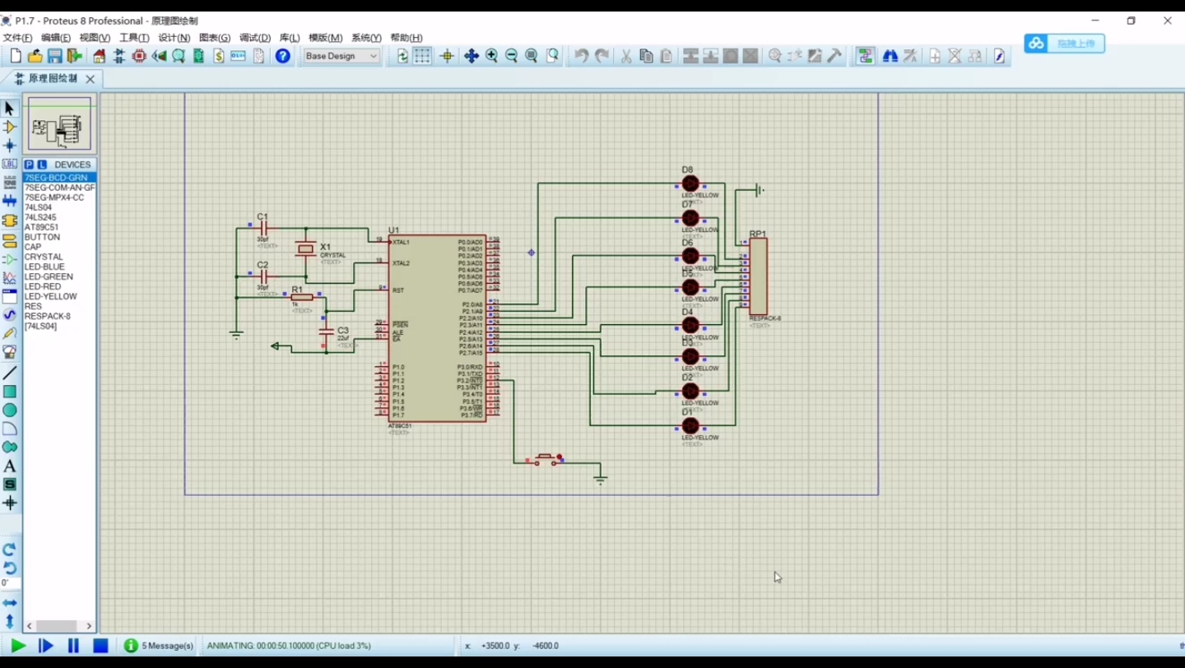The width and height of the screenshot is (1185, 668).
Task: Switch to Junction Dot mode
Action: [x=10, y=146]
